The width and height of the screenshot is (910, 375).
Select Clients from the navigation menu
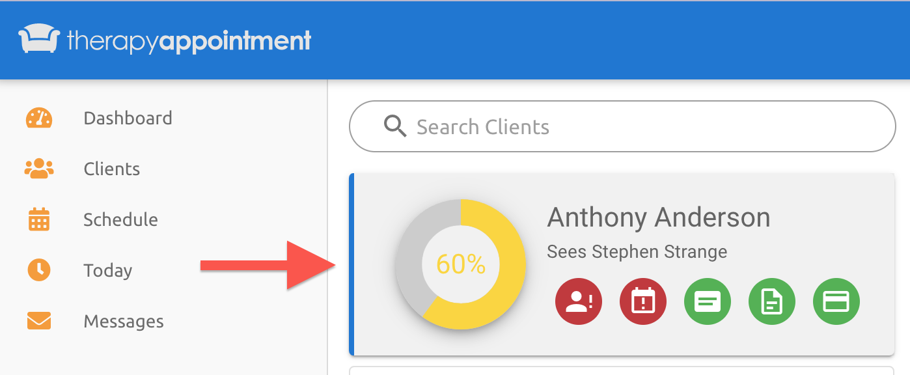[x=111, y=169]
